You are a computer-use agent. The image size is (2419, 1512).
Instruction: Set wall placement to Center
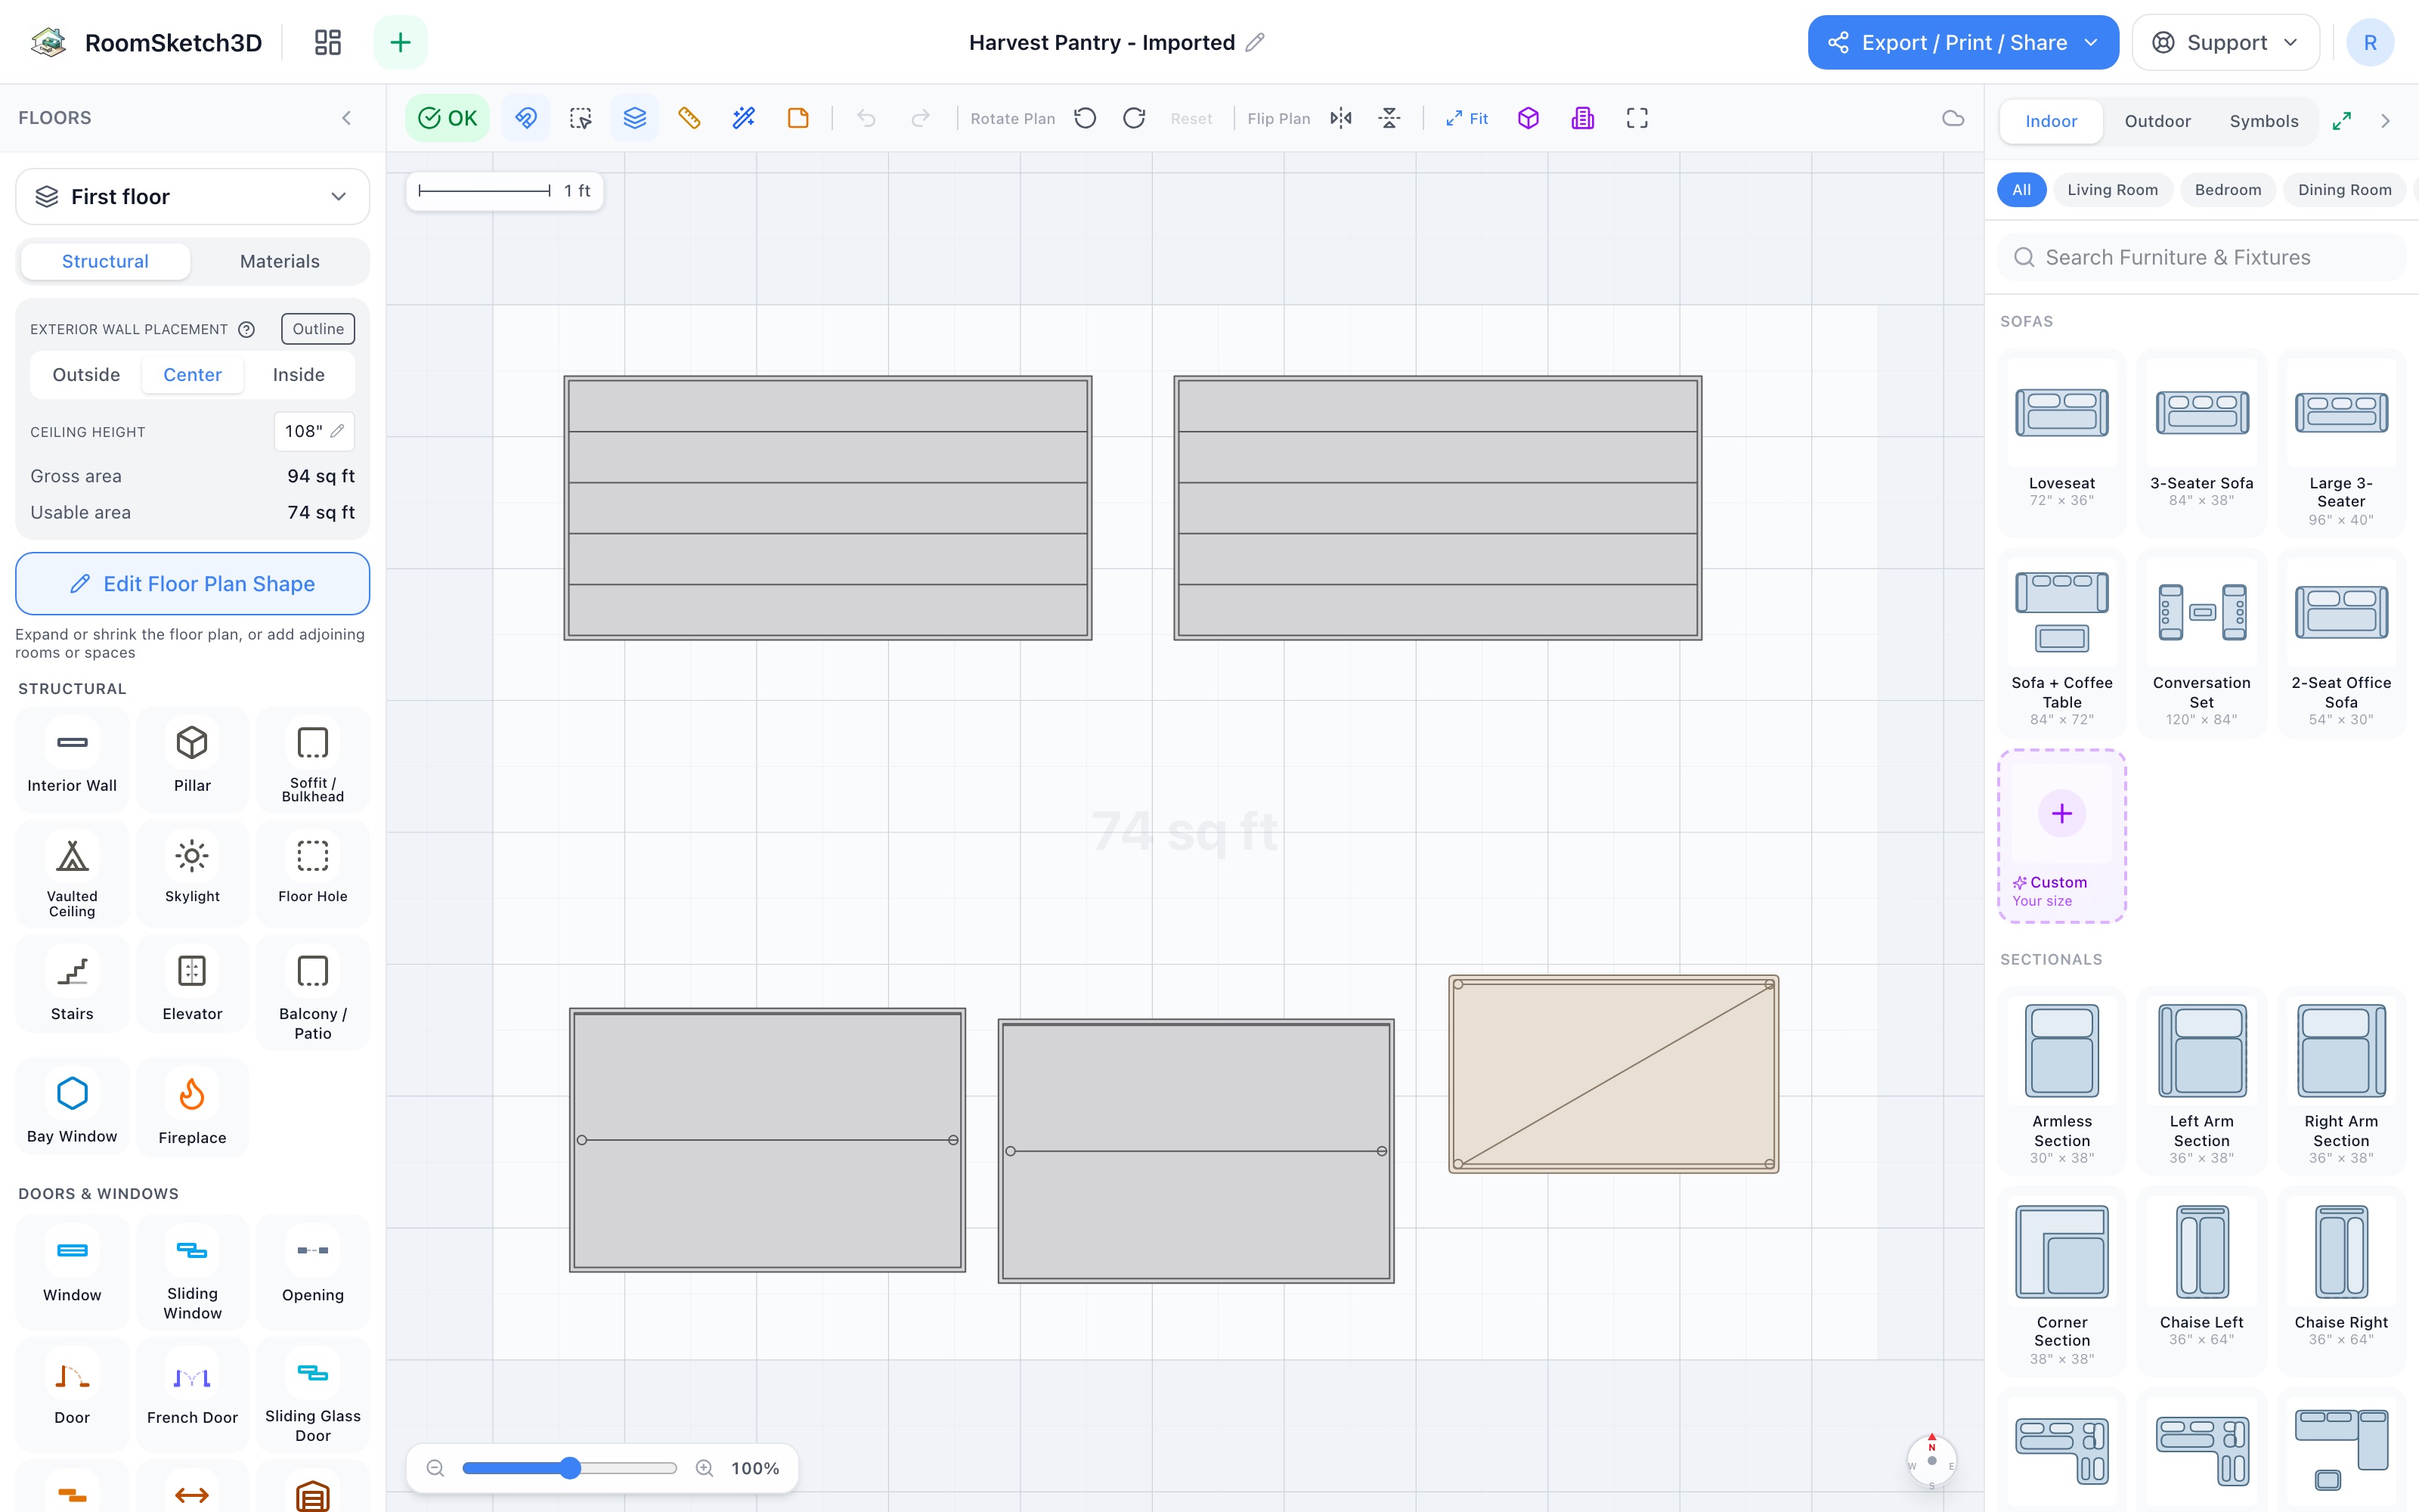click(192, 374)
